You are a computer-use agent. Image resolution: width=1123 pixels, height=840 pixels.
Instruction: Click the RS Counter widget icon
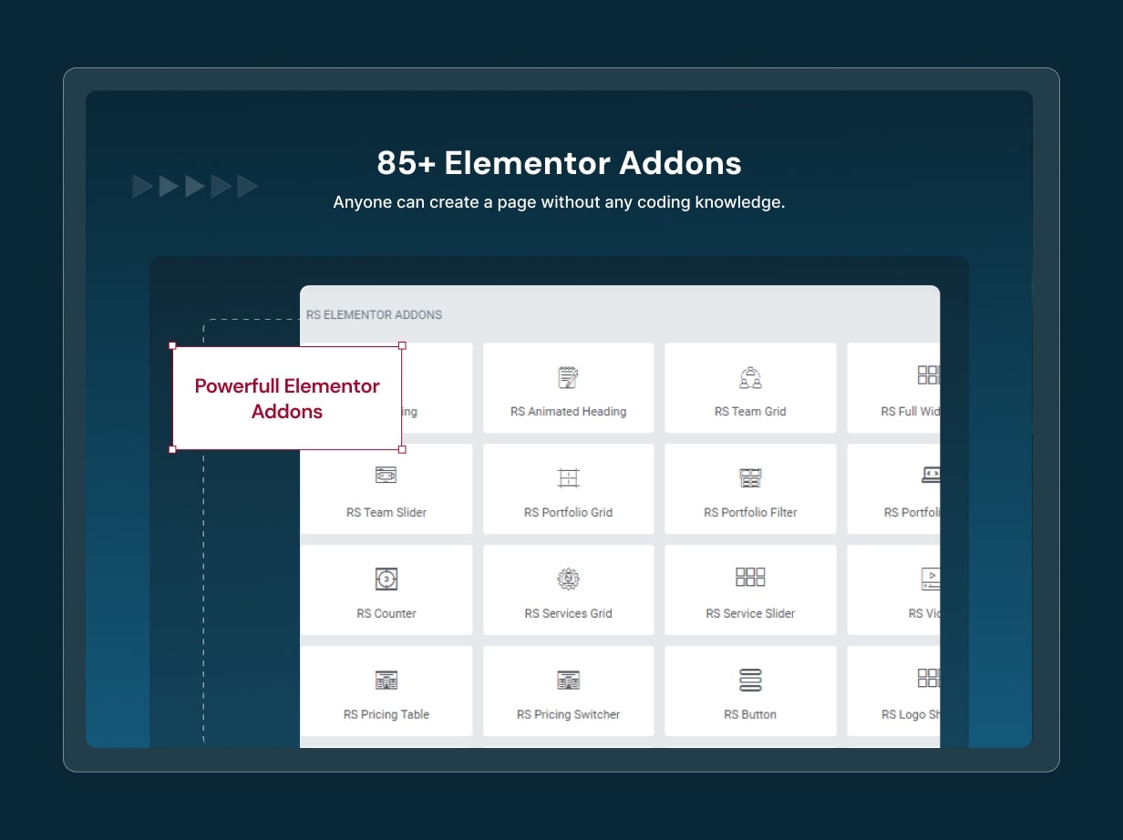pos(386,579)
